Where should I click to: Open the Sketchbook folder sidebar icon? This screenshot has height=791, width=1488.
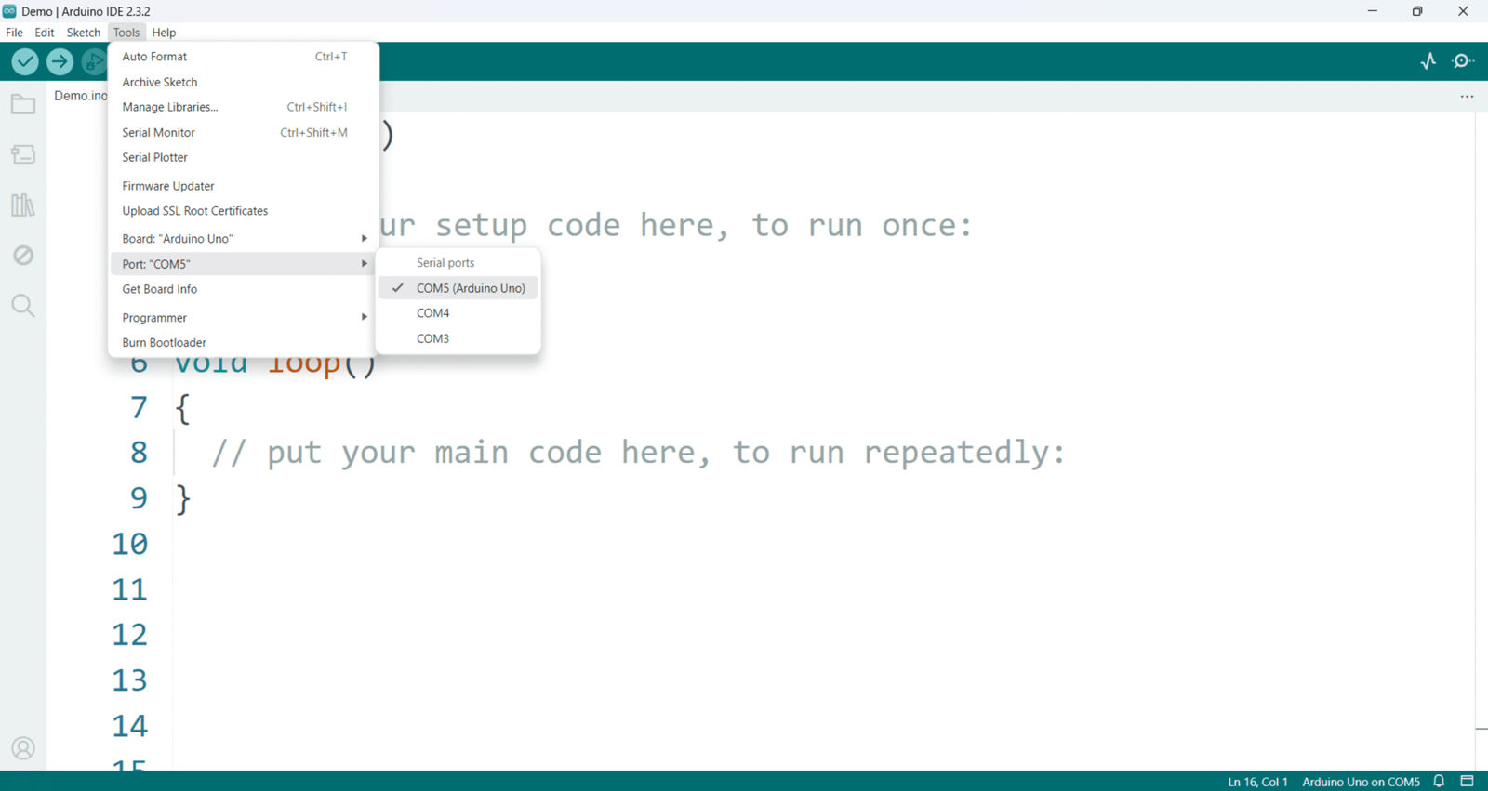[x=23, y=104]
